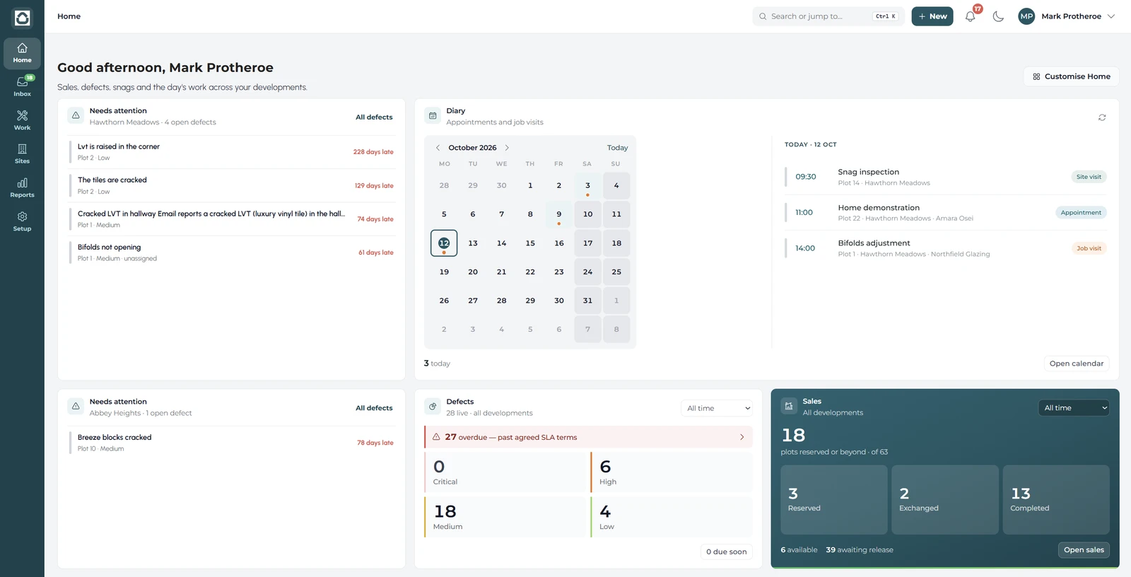
Task: Click the Defects panel icon
Action: tap(433, 407)
